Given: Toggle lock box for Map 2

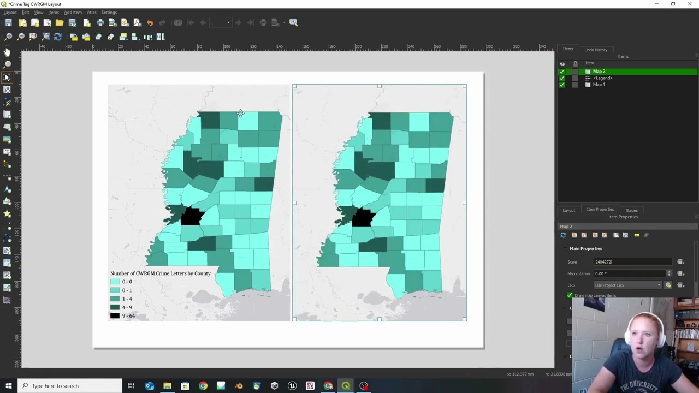Looking at the screenshot, I should click(x=575, y=72).
